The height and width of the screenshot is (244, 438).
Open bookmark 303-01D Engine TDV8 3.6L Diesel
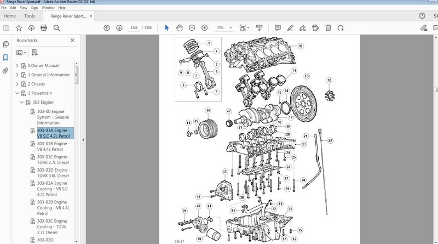(54, 173)
